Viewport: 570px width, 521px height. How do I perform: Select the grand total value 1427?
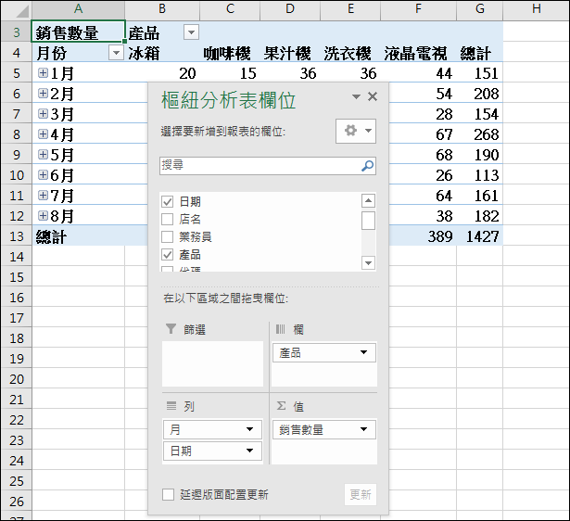click(x=480, y=236)
